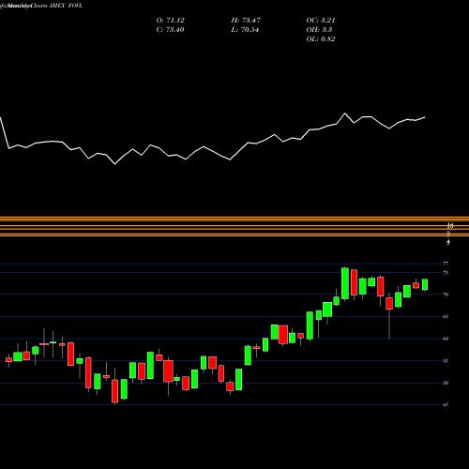
Task: Click the red candle with the long wick down to 60
Action: tap(389, 303)
